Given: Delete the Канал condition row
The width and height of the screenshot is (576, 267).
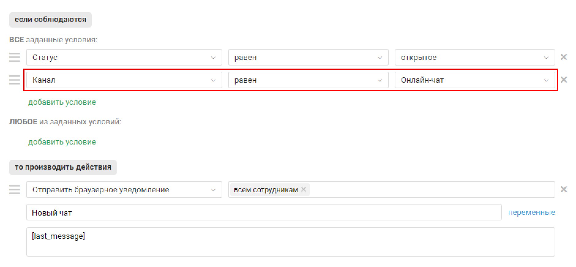Looking at the screenshot, I should click(563, 80).
